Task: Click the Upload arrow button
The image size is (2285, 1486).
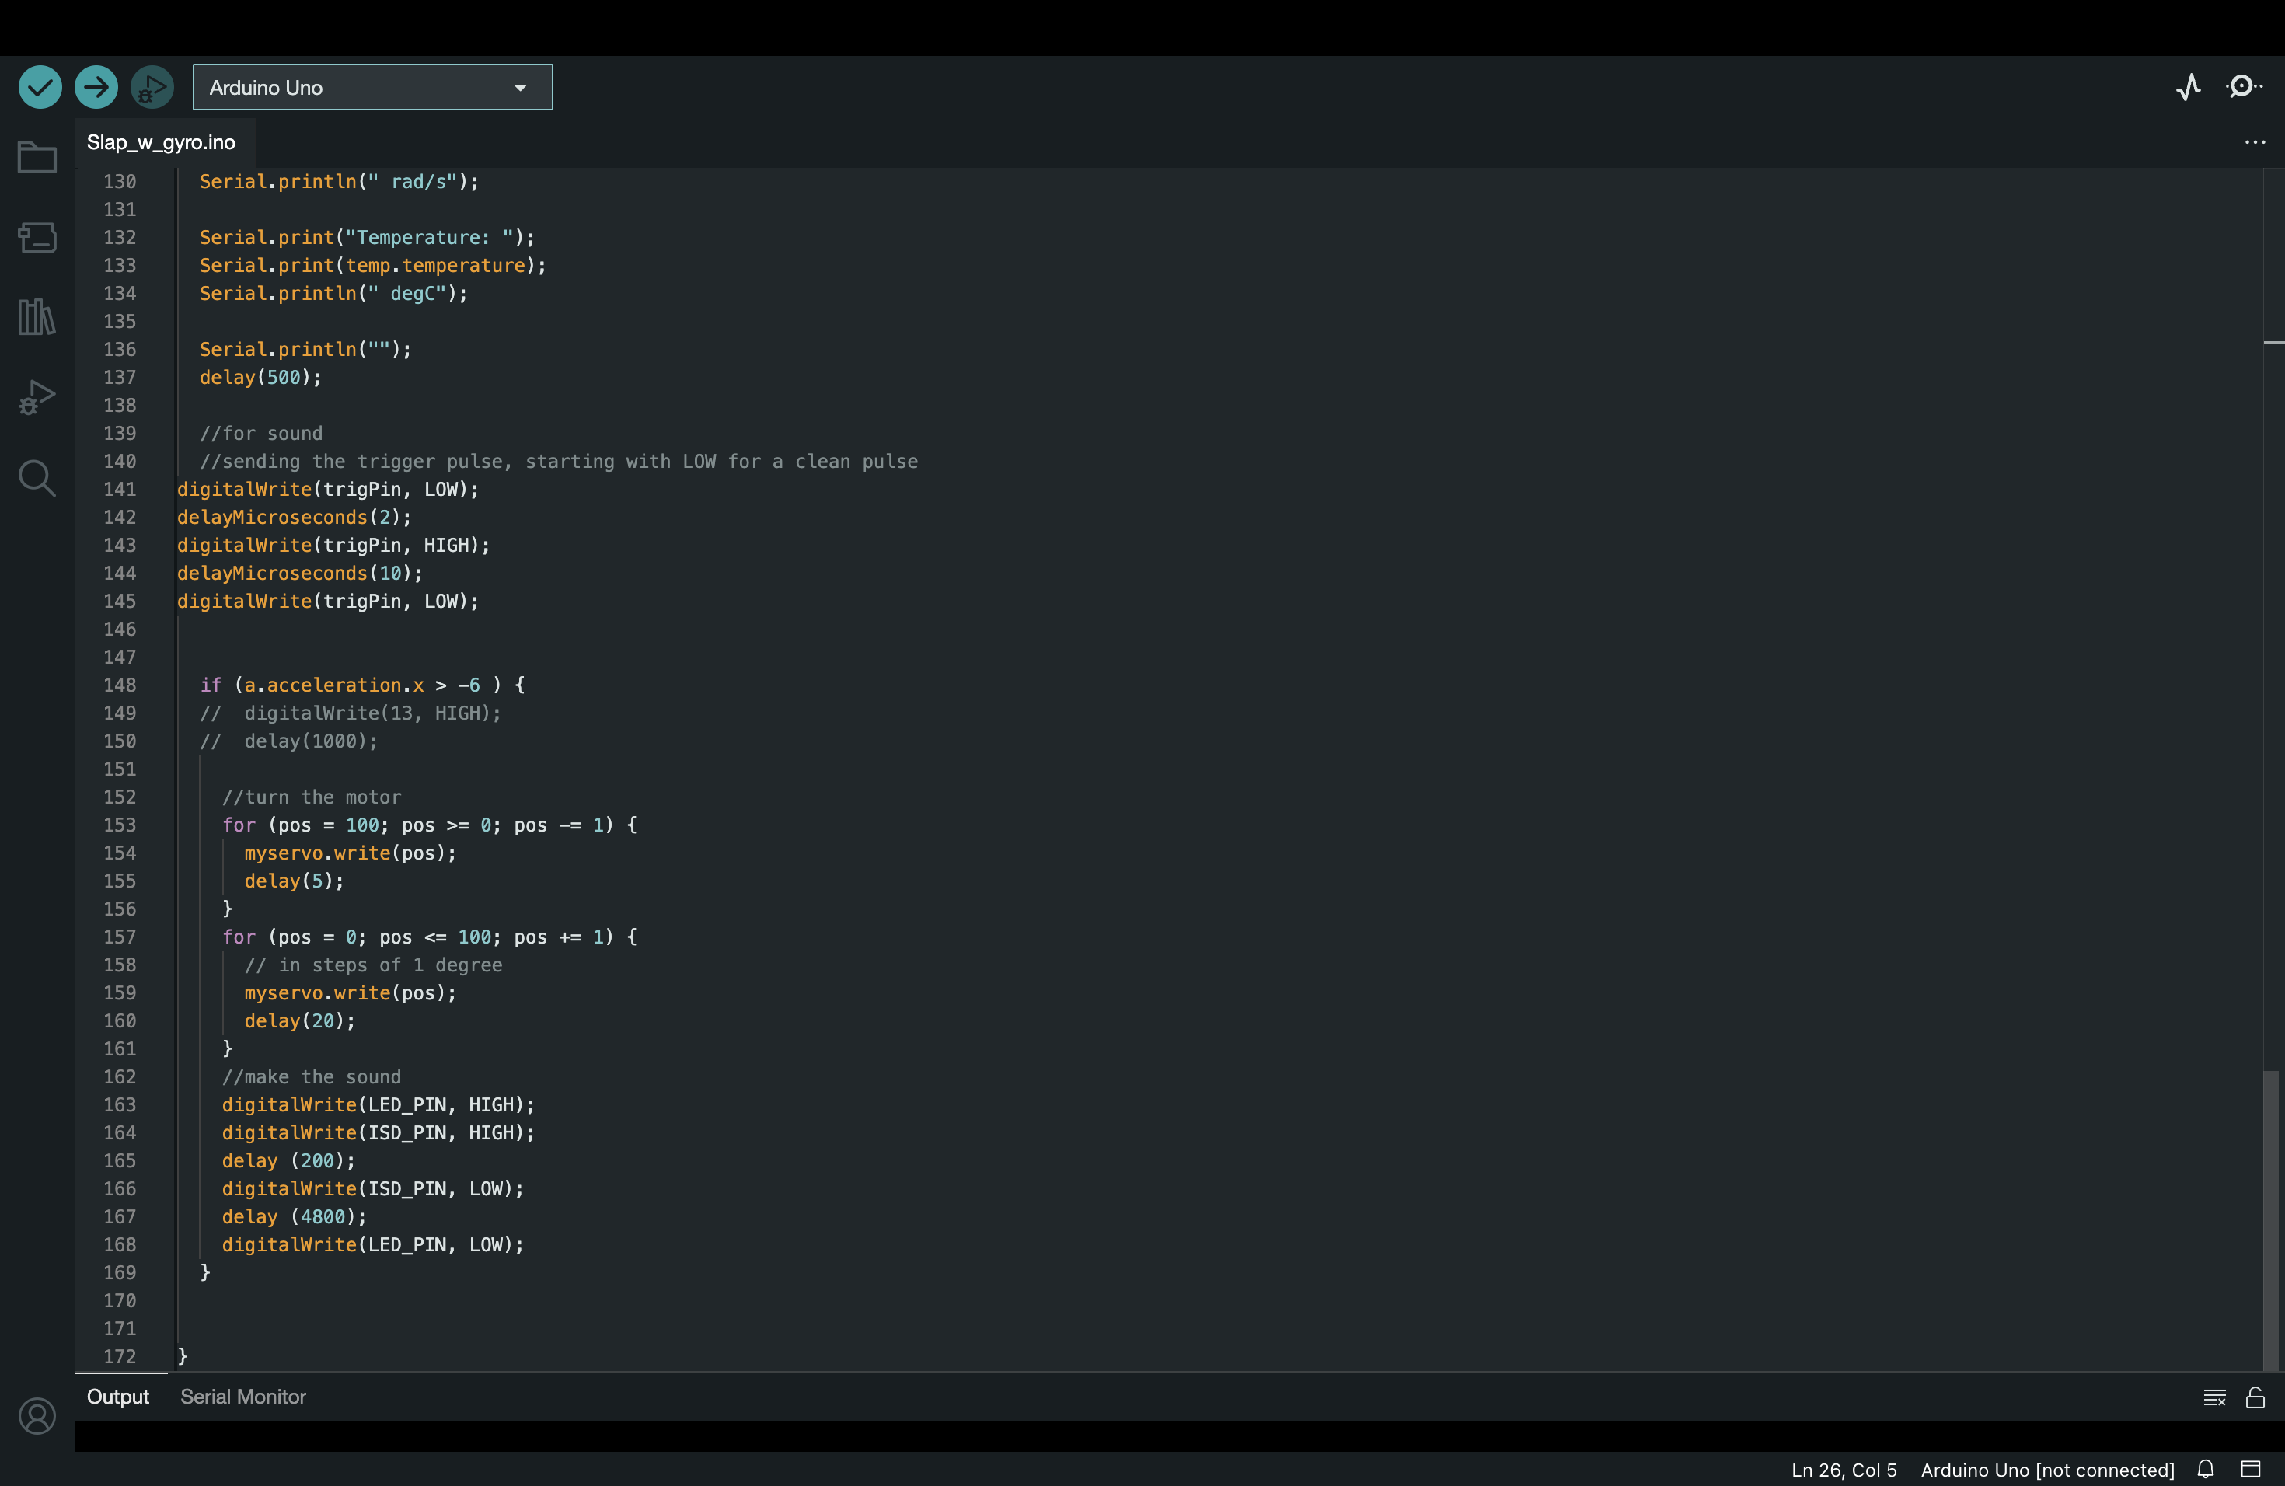Action: coord(96,87)
